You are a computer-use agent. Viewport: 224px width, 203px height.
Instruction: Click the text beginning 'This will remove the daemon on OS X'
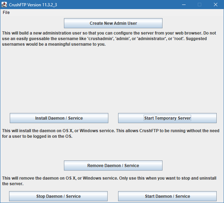[x=109, y=181]
